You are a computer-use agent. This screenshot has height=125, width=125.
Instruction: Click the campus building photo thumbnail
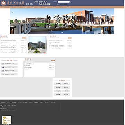[x=37, y=45]
